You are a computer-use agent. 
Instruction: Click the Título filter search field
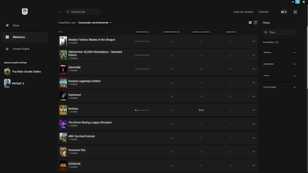[x=280, y=32]
